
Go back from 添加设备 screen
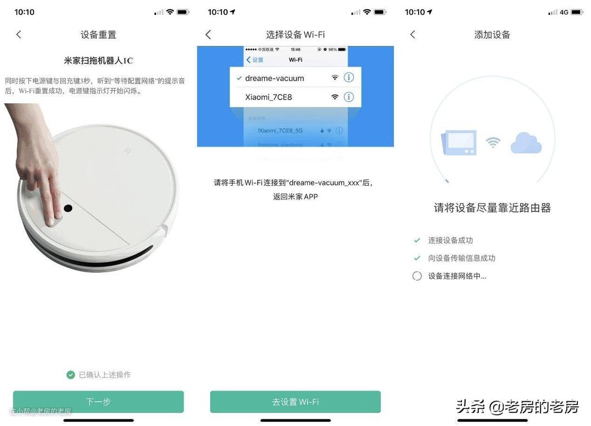click(413, 34)
